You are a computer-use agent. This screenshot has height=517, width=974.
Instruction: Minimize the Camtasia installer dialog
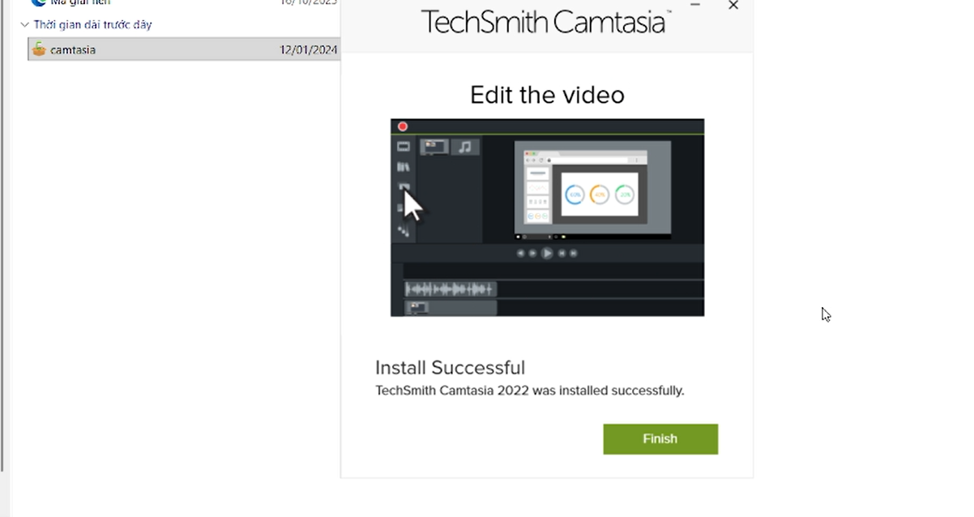pyautogui.click(x=694, y=6)
